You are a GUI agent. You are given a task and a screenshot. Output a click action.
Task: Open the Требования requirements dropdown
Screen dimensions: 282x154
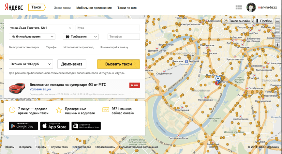[x=81, y=37]
